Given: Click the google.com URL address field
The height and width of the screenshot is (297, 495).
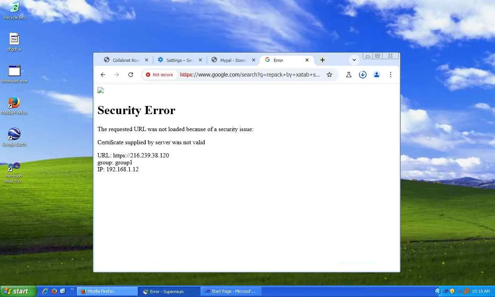Looking at the screenshot, I should click(250, 75).
